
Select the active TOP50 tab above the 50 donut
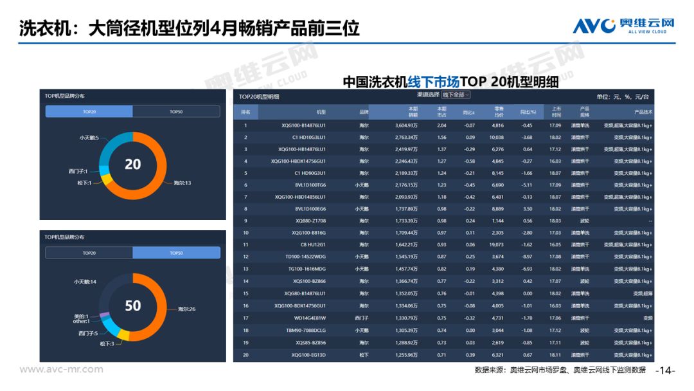[x=176, y=253]
